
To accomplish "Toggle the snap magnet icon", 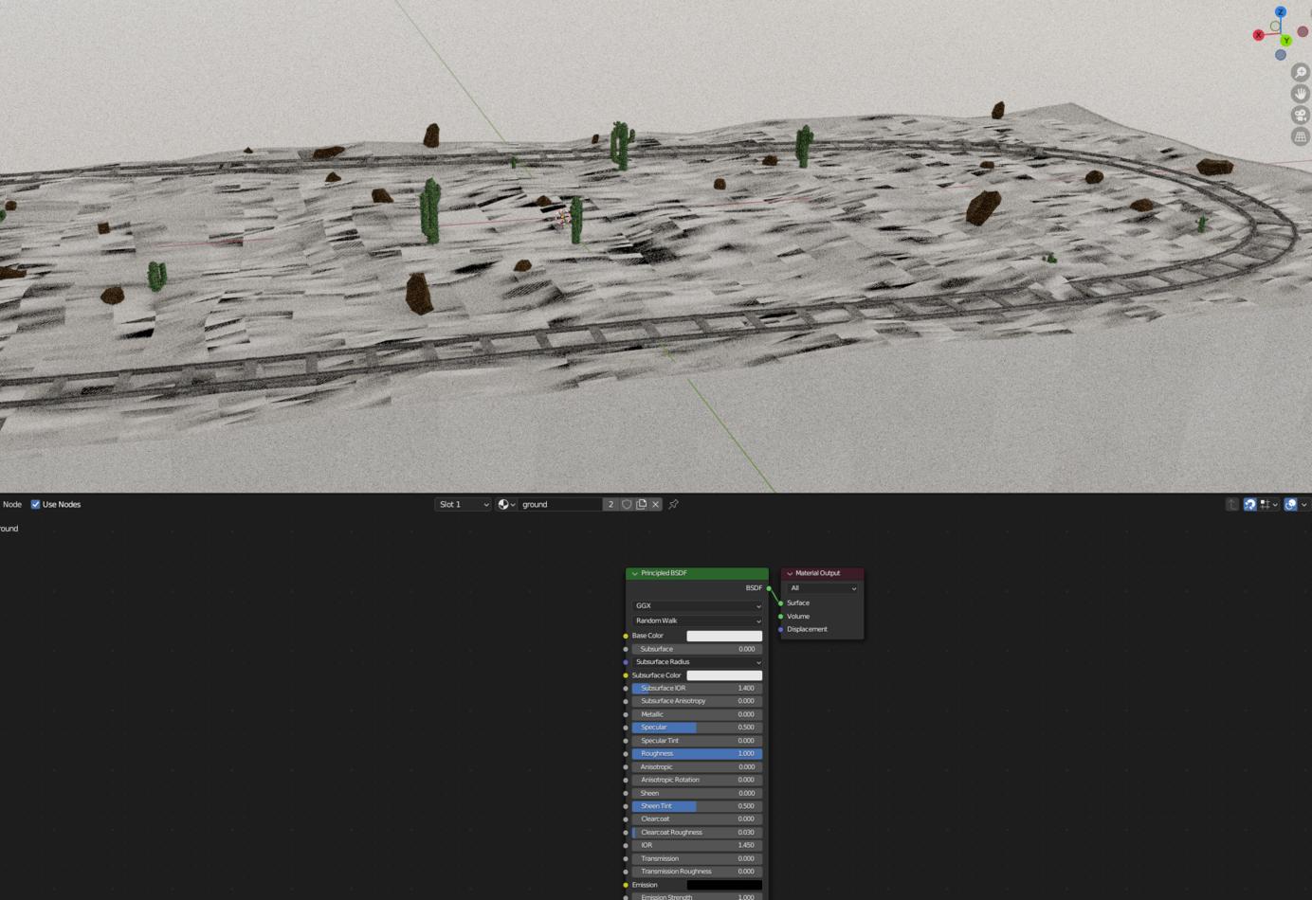I will [x=1250, y=505].
